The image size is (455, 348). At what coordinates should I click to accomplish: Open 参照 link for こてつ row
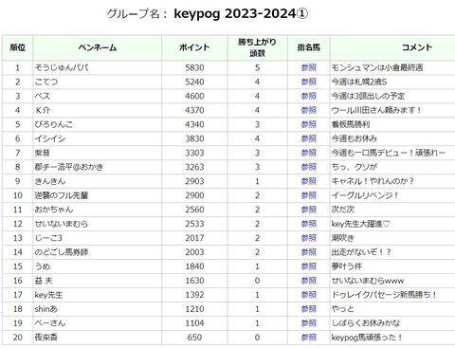point(309,82)
